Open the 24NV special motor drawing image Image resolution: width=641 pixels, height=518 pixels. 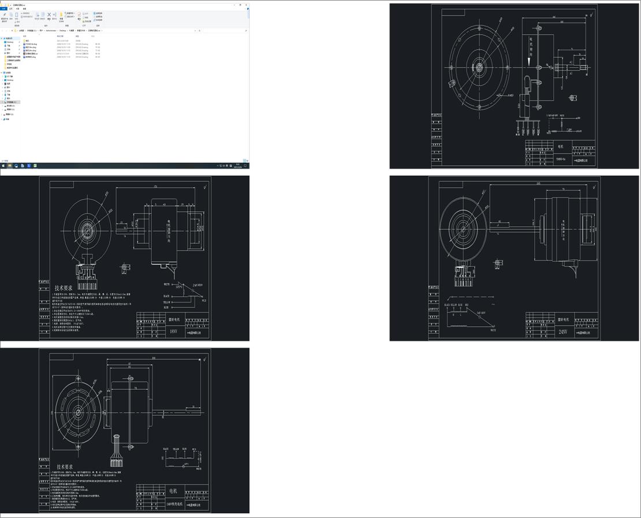[125, 430]
